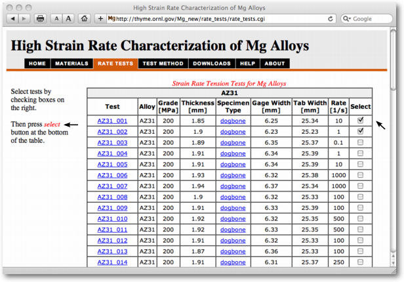Check the Select box for AZ31_003
This screenshot has height=282, width=404.
(x=360, y=142)
